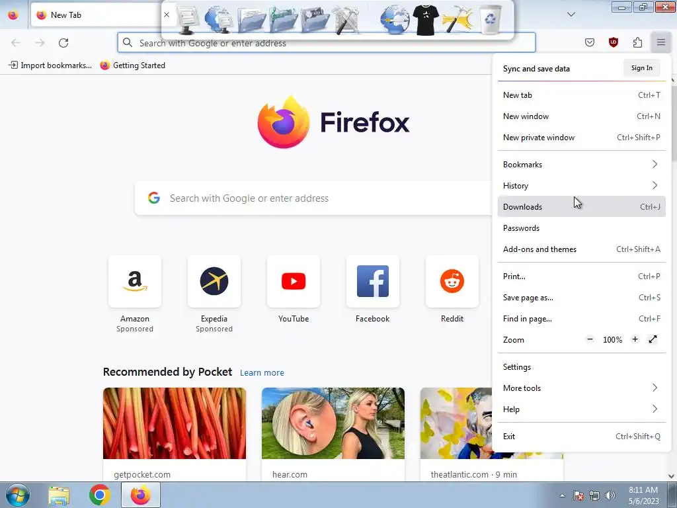The width and height of the screenshot is (677, 508).
Task: Expand the Bookmarks submenu
Action: [x=582, y=165]
